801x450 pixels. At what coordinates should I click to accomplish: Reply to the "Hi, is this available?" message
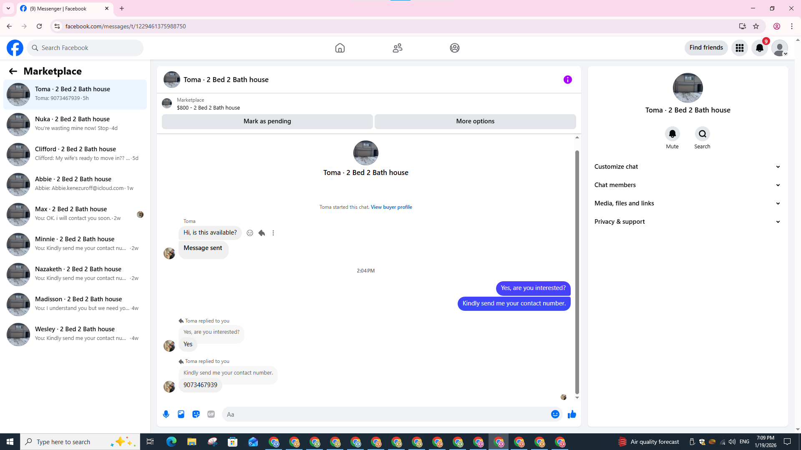[262, 233]
